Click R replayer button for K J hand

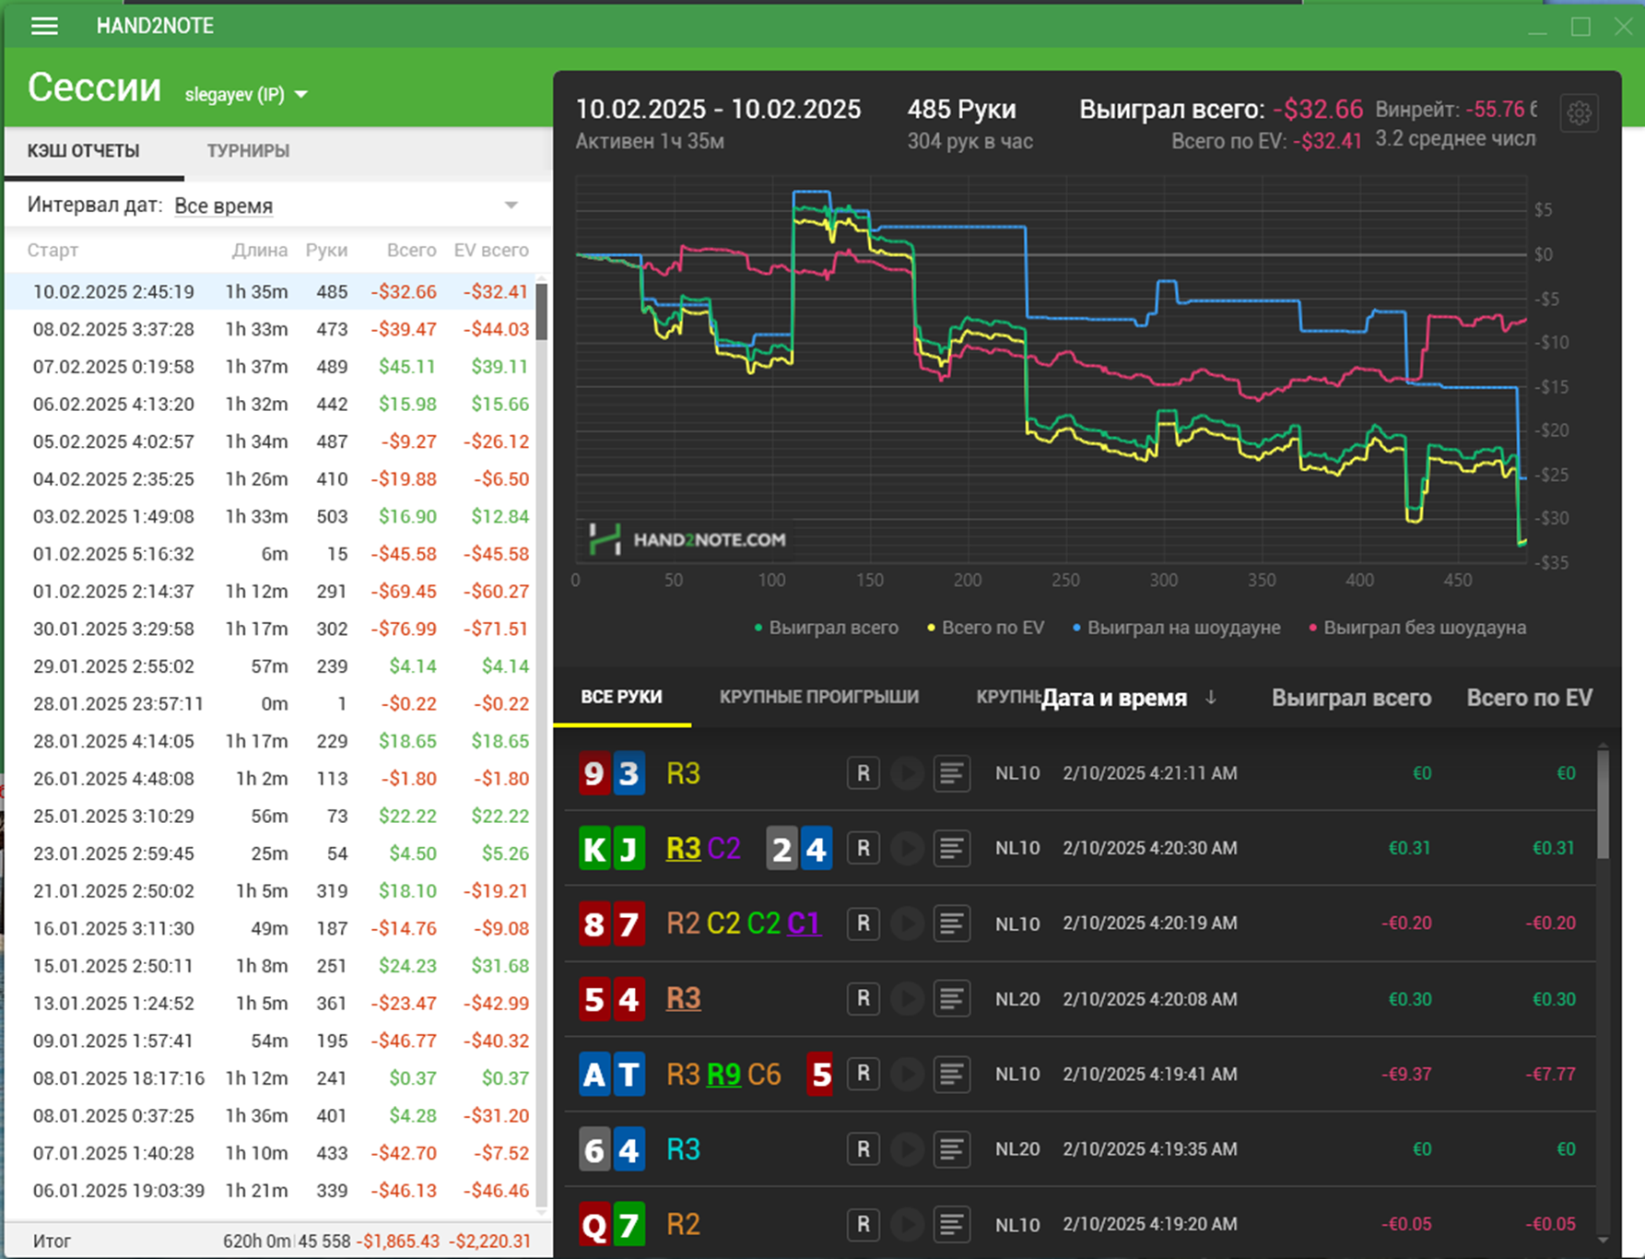pos(864,848)
